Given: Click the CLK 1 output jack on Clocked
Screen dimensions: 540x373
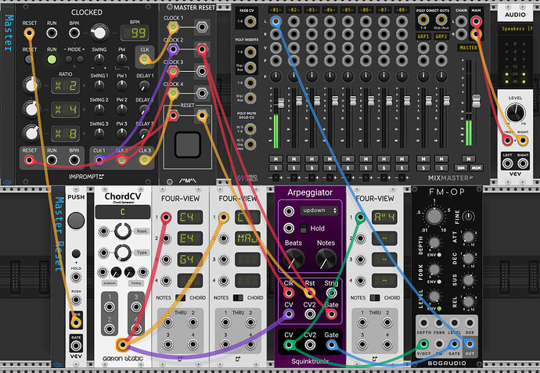Looking at the screenshot, I should pyautogui.click(x=99, y=160).
